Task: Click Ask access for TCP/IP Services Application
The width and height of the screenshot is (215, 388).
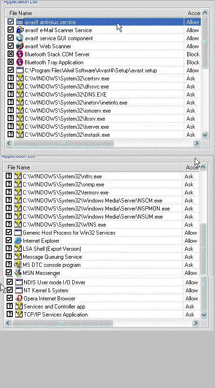Action: tap(190, 315)
